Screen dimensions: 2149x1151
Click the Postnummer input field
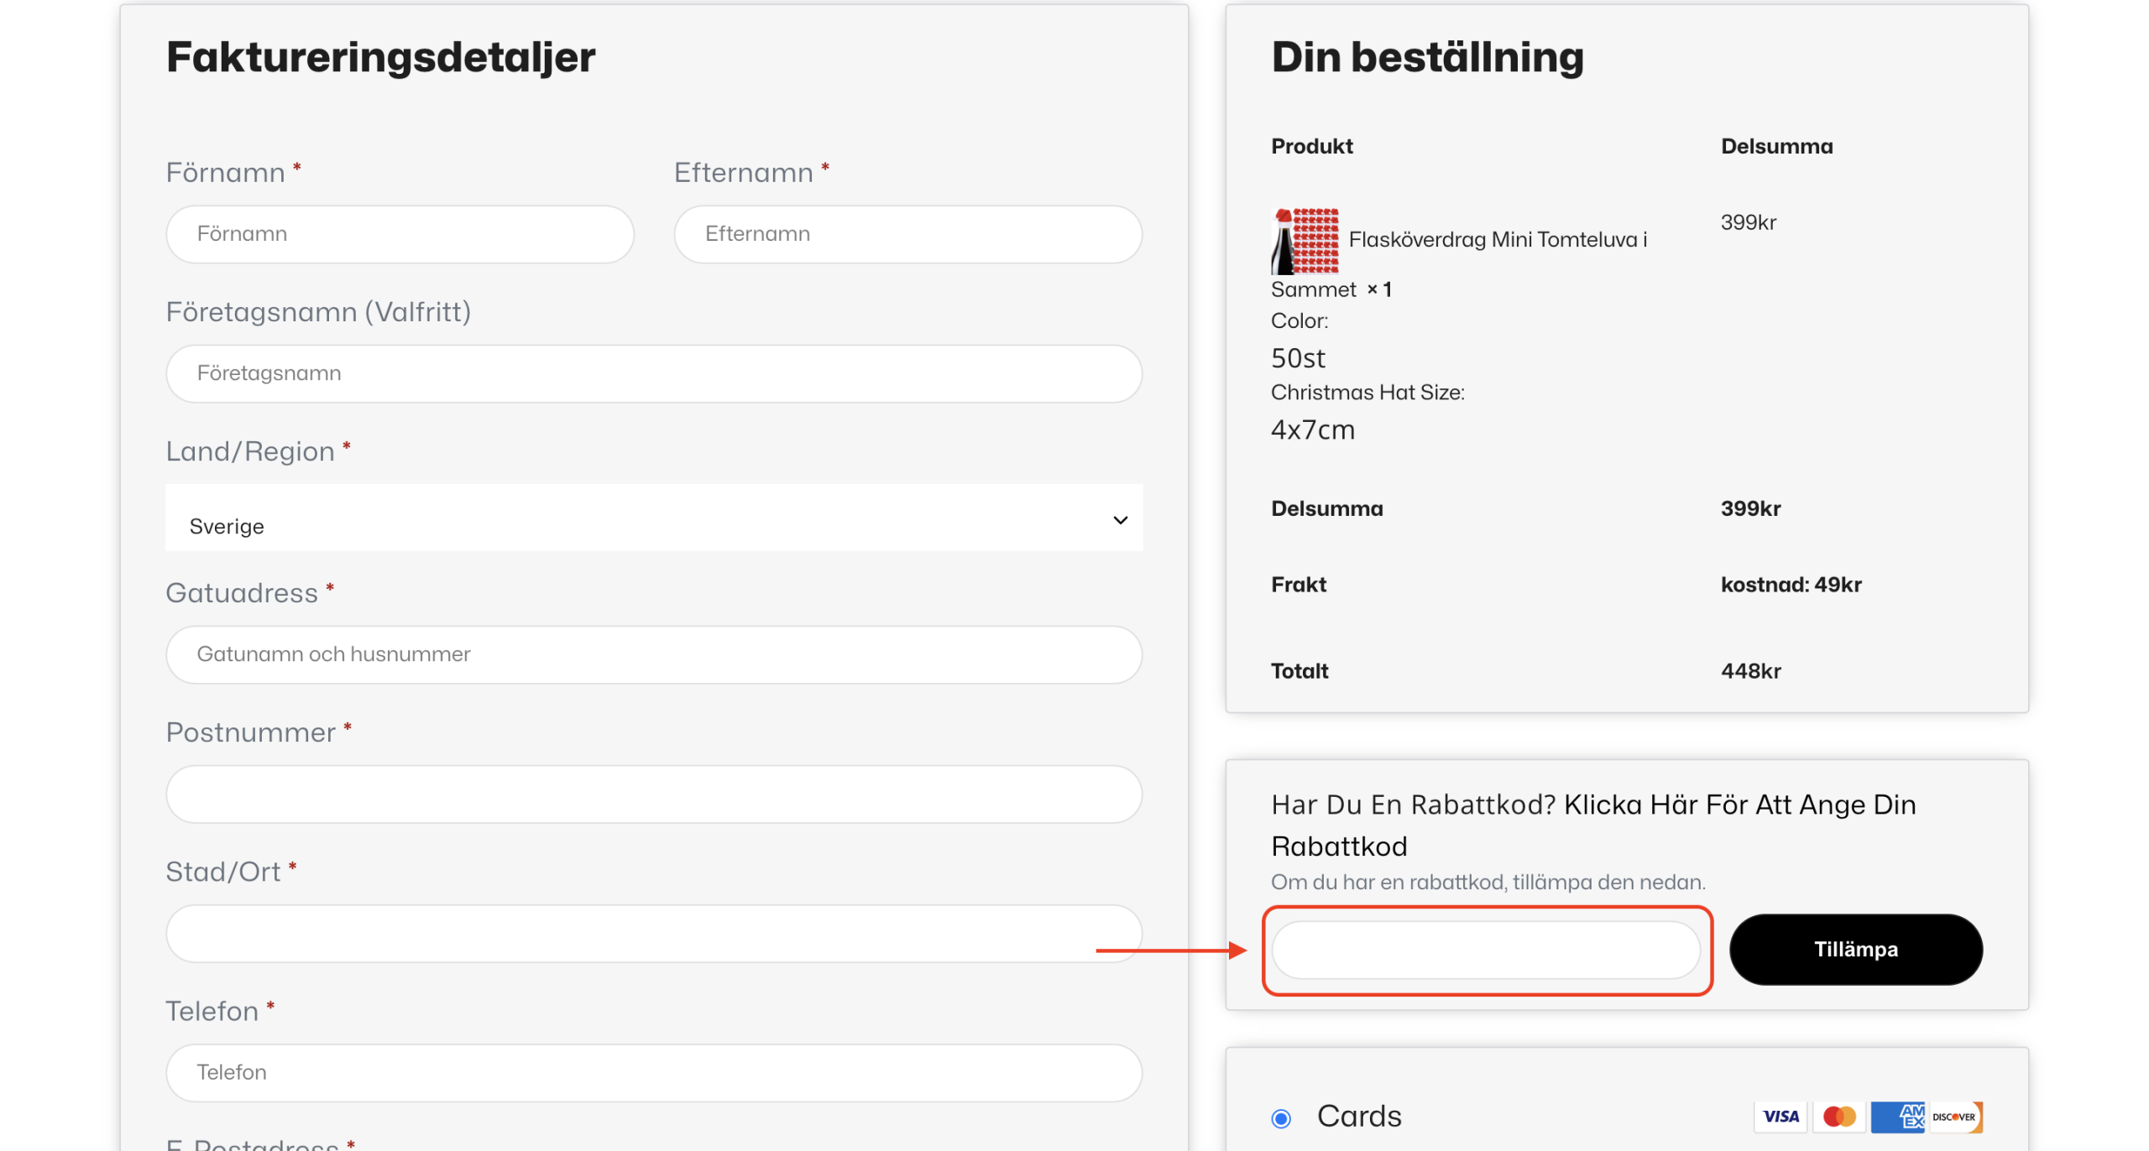pyautogui.click(x=654, y=794)
